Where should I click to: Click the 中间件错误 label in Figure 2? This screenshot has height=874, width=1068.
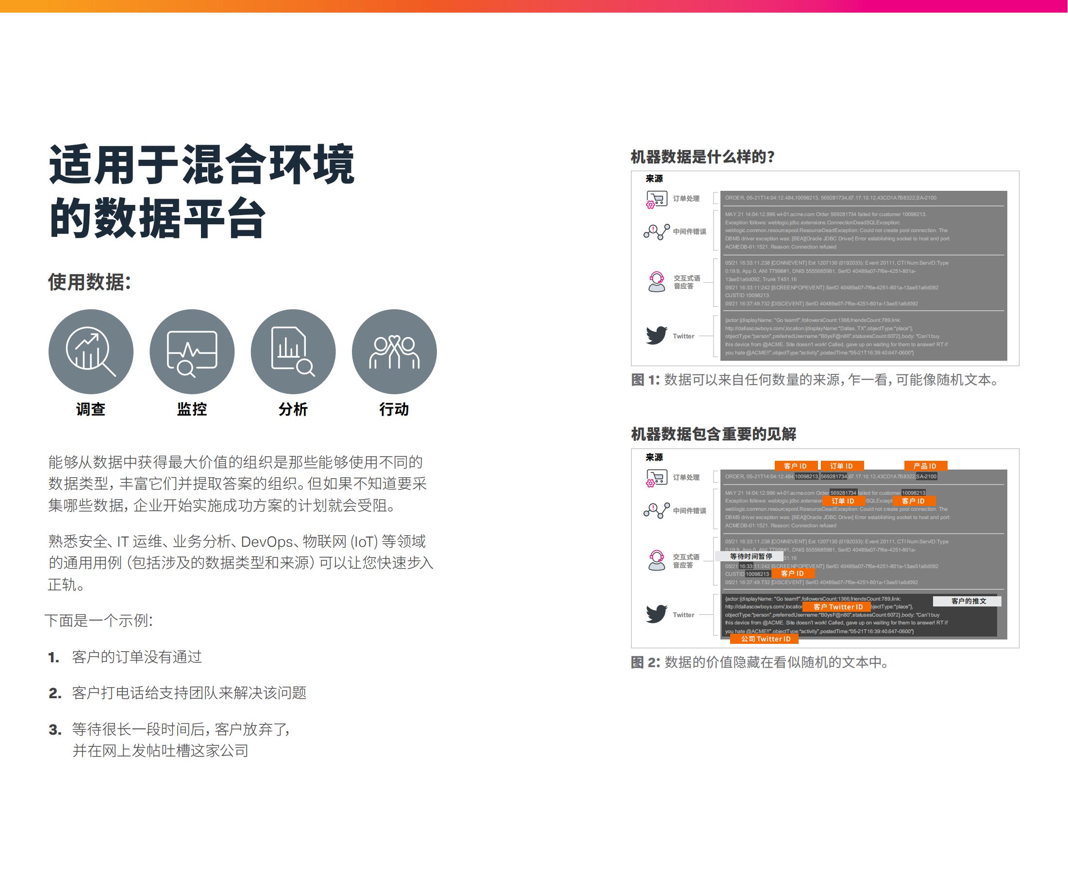point(689,510)
